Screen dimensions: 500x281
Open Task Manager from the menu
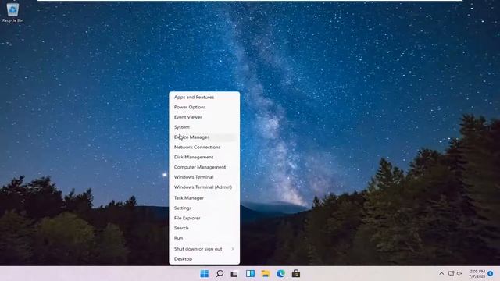(x=205, y=197)
